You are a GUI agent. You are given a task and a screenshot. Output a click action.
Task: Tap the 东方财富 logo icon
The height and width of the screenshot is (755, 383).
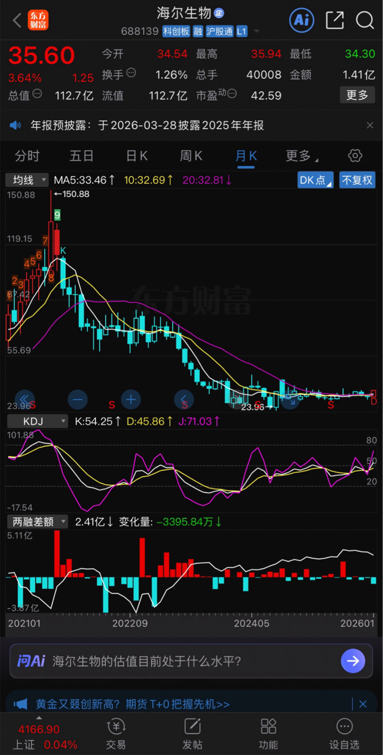coord(38,20)
